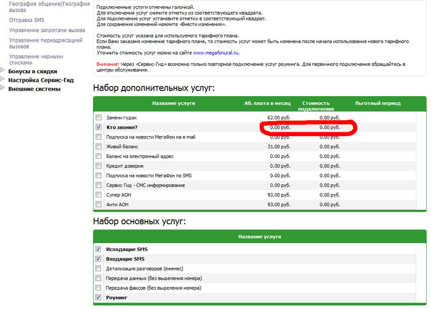Tick the Живой баланс checkbox

pos(99,146)
